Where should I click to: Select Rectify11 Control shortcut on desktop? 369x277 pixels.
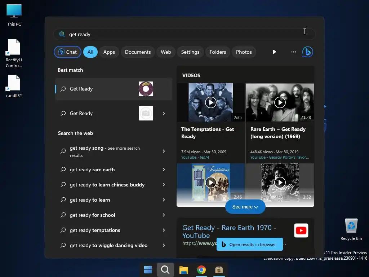(14, 54)
